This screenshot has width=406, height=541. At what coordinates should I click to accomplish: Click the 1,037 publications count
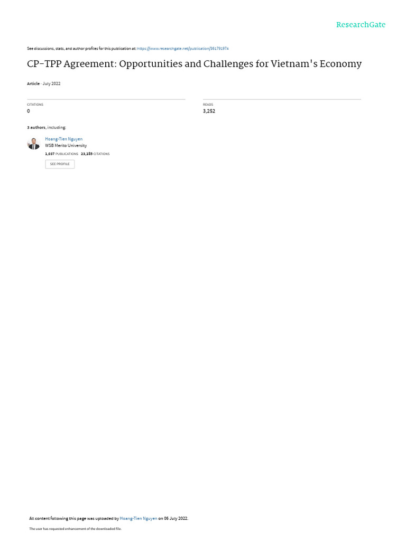tap(61, 154)
